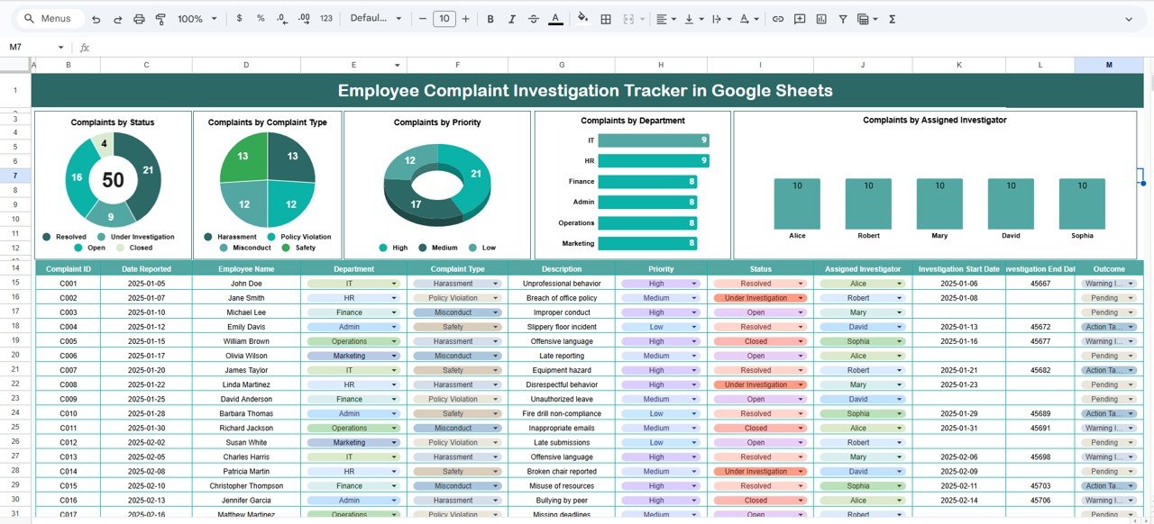Click the Create a filter icon
This screenshot has height=524, width=1154.
point(842,18)
